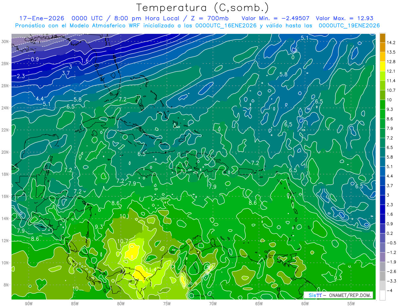Click the 14.2 value on the colorbar
The width and height of the screenshot is (398, 308).
click(392, 43)
